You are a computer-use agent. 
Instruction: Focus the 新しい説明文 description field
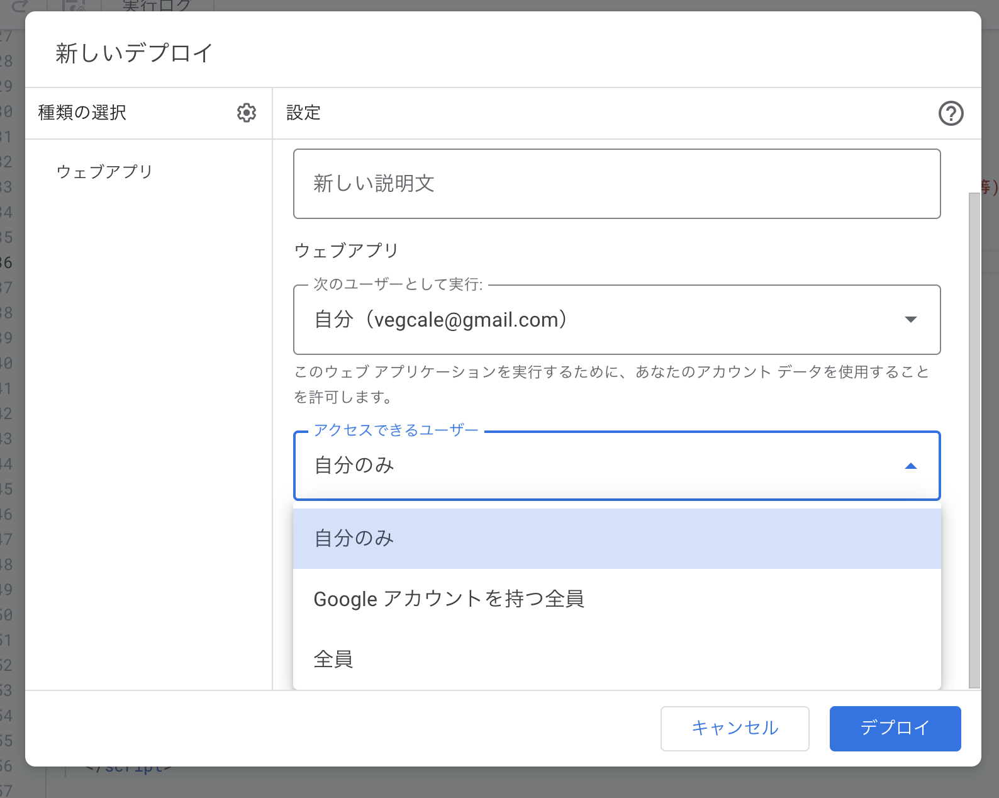tap(617, 184)
